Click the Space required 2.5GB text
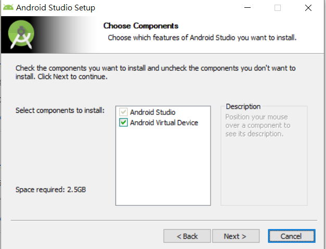This screenshot has width=326, height=249. point(50,190)
